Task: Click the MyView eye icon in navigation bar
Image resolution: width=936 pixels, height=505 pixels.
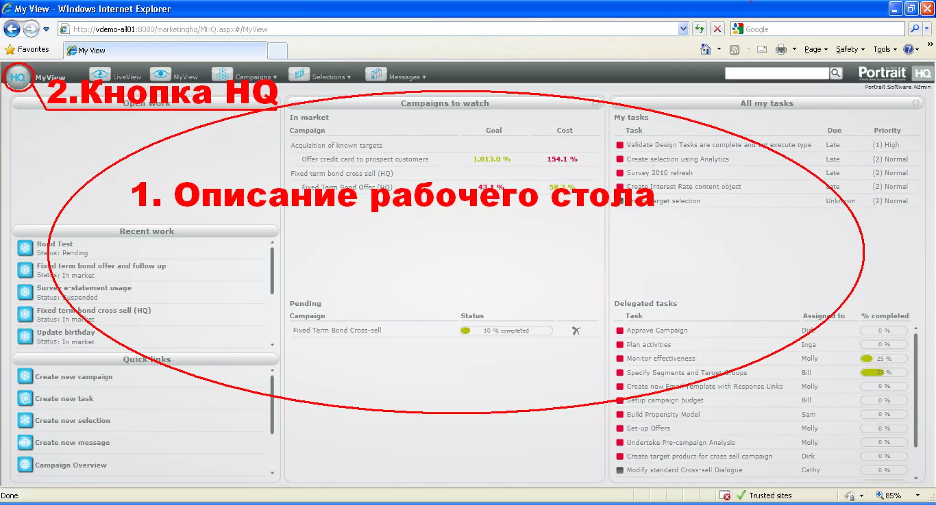Action: pyautogui.click(x=160, y=74)
